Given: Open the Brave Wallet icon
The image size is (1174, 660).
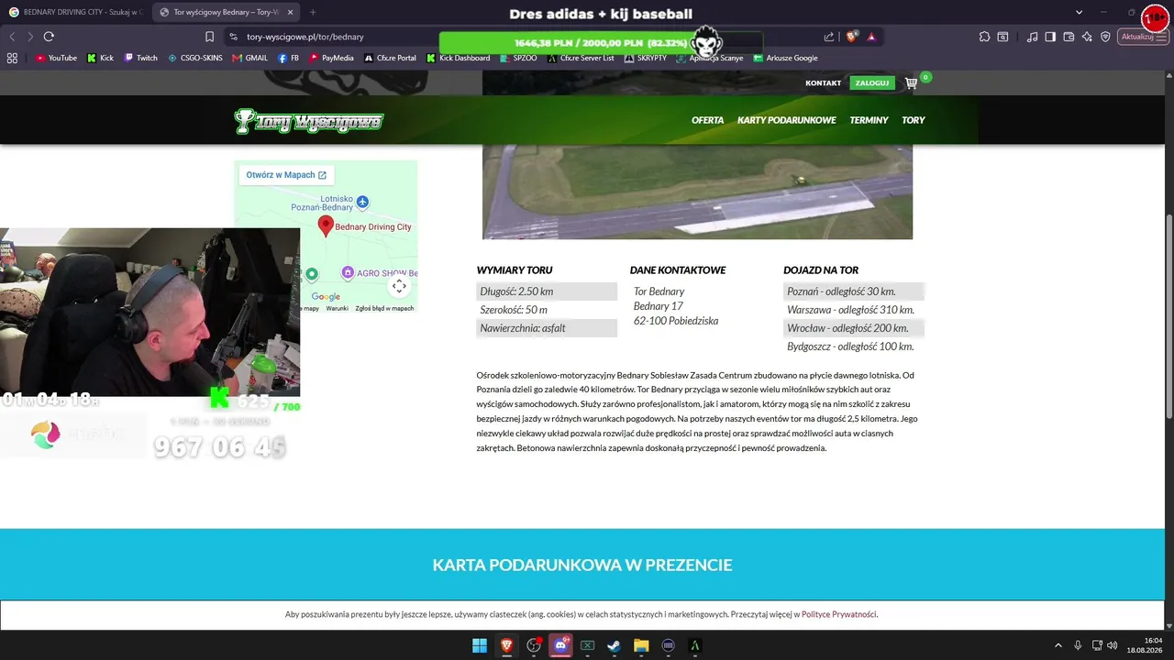Looking at the screenshot, I should click(x=1069, y=37).
